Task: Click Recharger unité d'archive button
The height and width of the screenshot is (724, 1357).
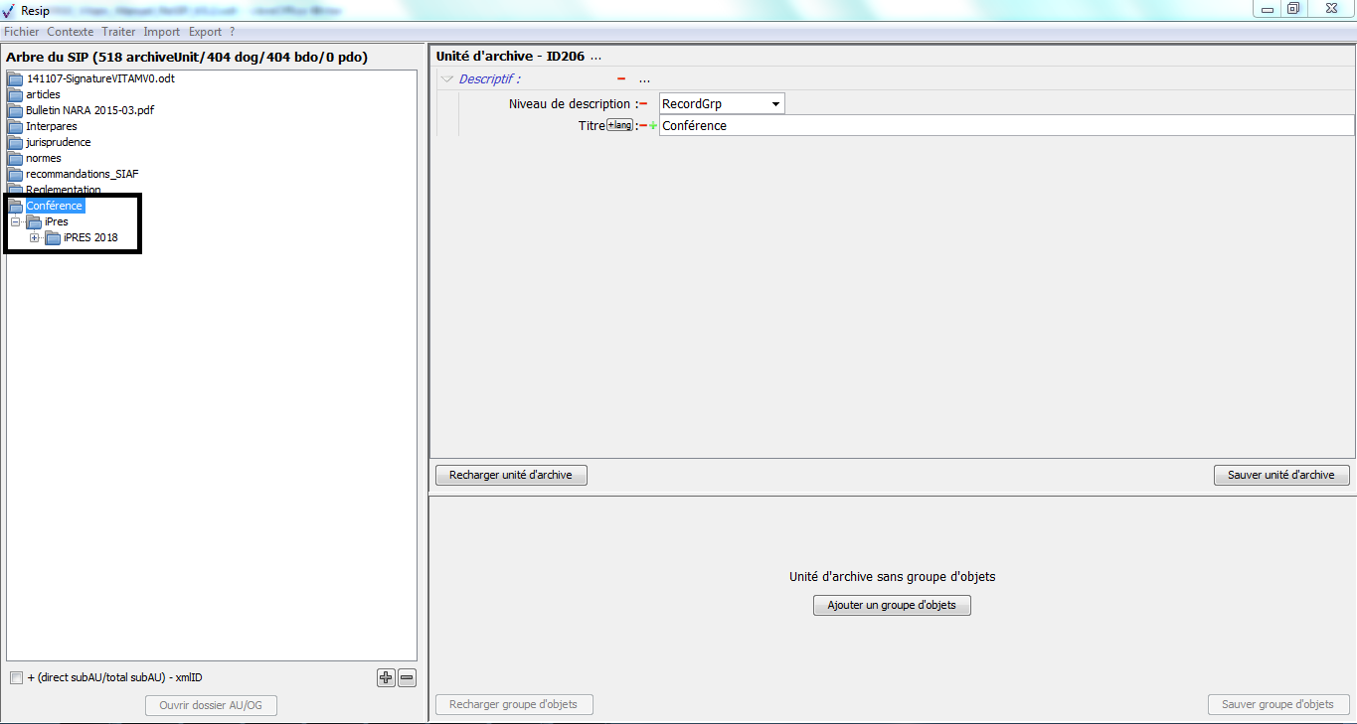Action: (x=511, y=475)
